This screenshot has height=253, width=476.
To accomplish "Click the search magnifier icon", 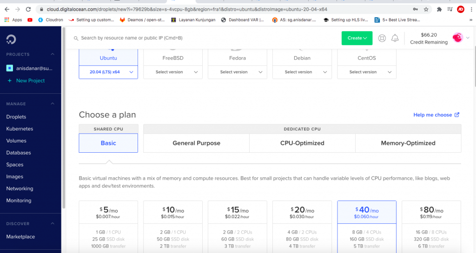I will click(x=76, y=38).
